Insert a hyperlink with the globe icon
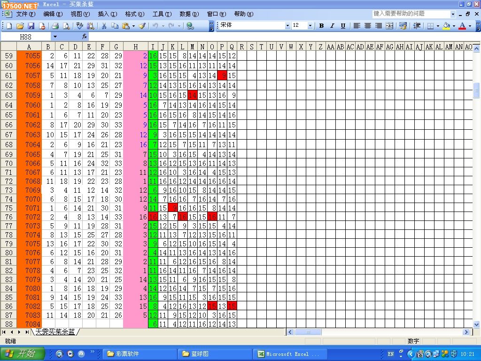 click(190, 26)
